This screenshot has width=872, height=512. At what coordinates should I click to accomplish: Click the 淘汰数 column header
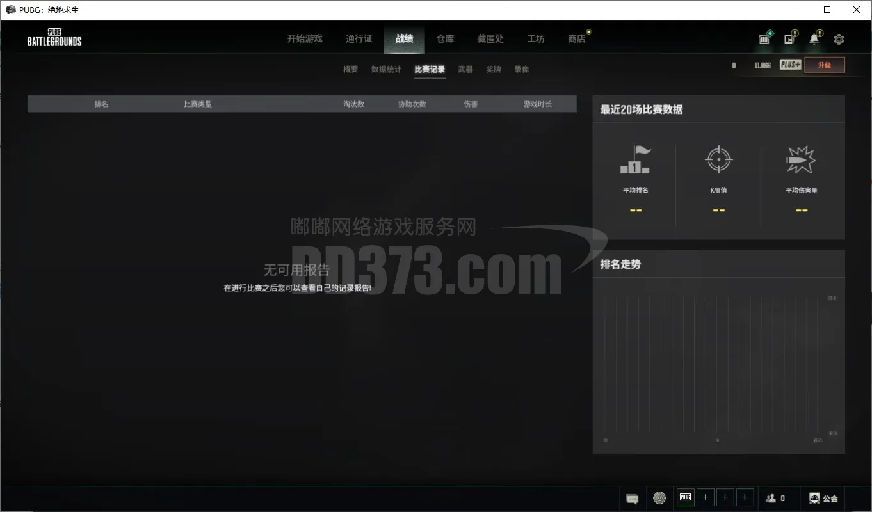[353, 104]
